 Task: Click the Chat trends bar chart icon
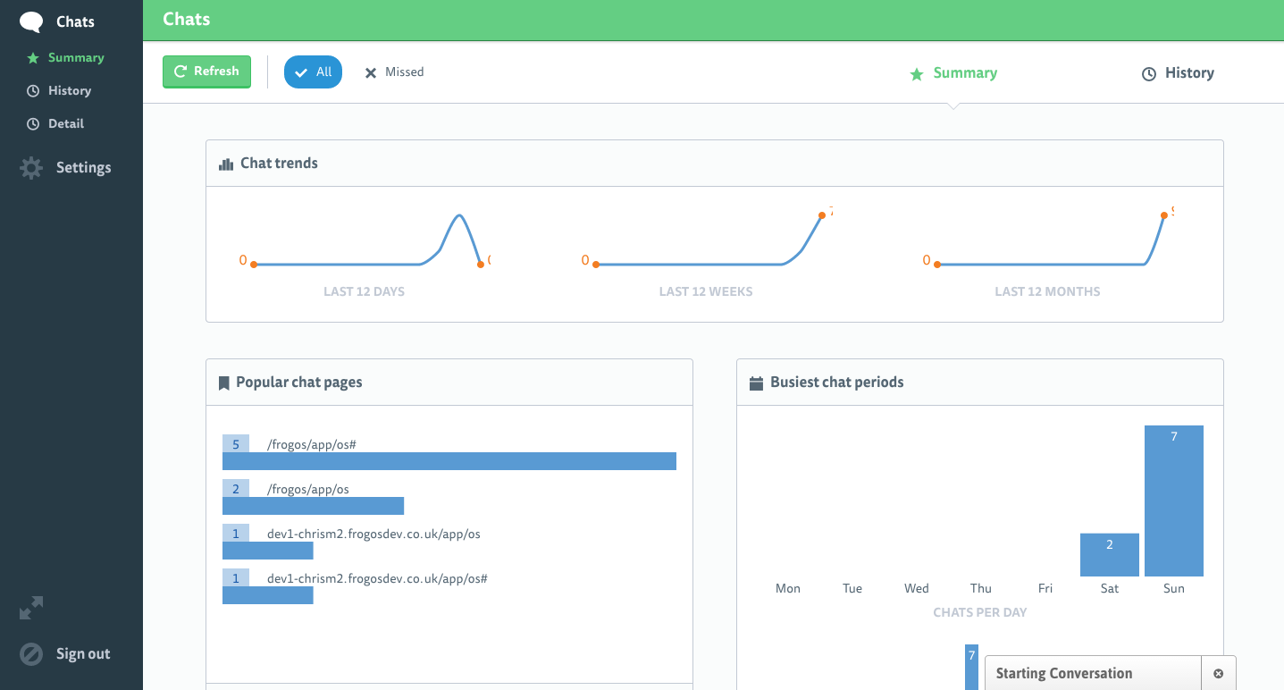coord(226,164)
